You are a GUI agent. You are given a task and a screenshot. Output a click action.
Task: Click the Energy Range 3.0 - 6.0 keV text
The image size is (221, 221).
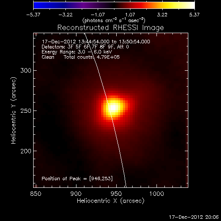pos(77,52)
